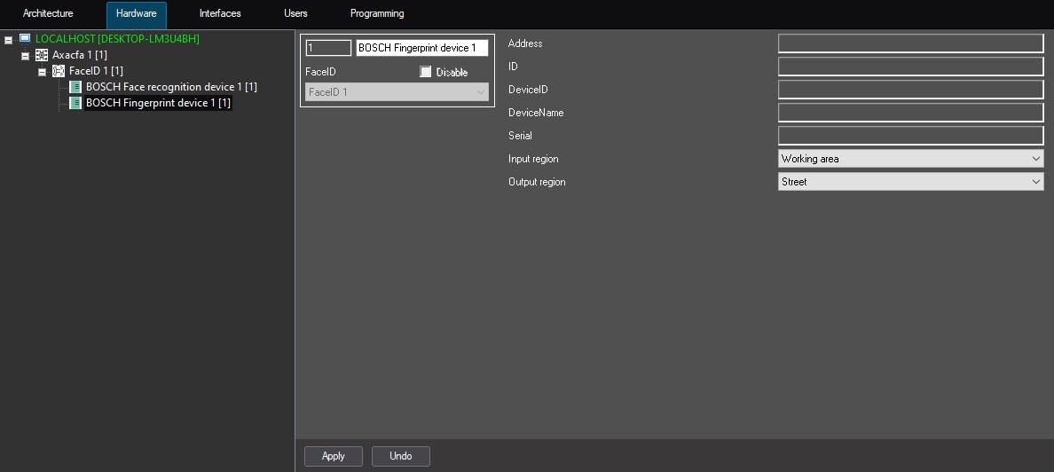Select LOCALHOST [DESKTOP-LM3U4BH] in the tree
The image size is (1054, 472).
[118, 39]
